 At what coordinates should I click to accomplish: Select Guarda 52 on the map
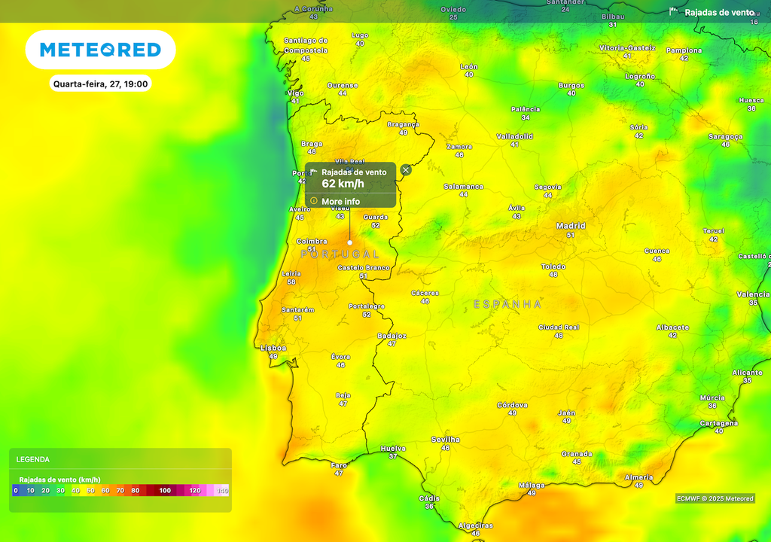[376, 221]
